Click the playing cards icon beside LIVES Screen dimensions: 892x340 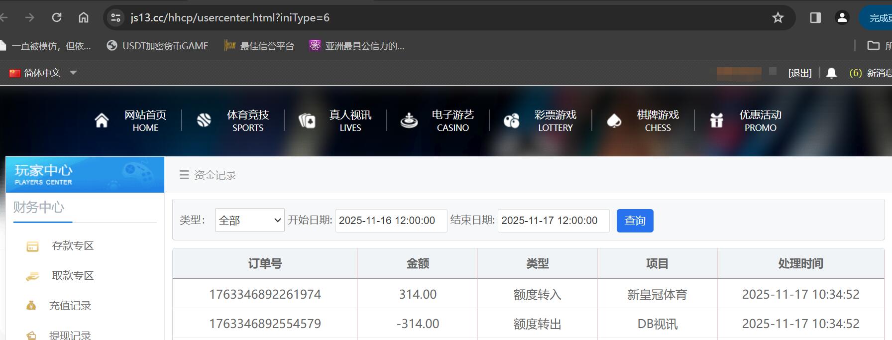(x=307, y=120)
